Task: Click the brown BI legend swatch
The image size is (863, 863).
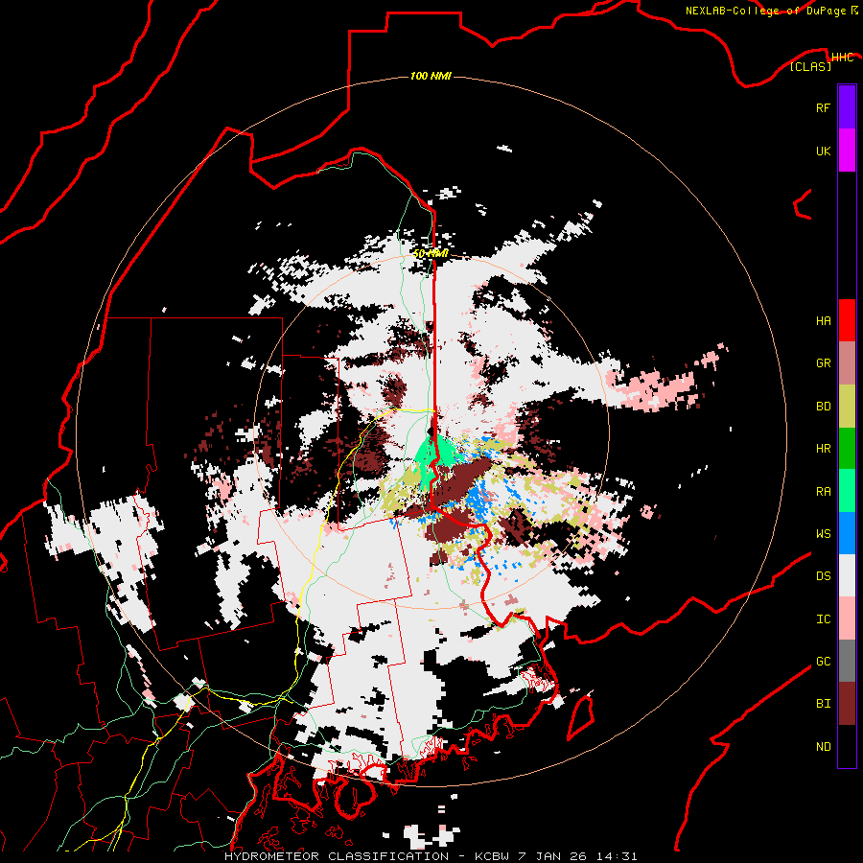Action: pyautogui.click(x=847, y=704)
